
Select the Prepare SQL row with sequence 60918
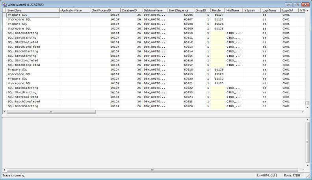click(x=154, y=70)
